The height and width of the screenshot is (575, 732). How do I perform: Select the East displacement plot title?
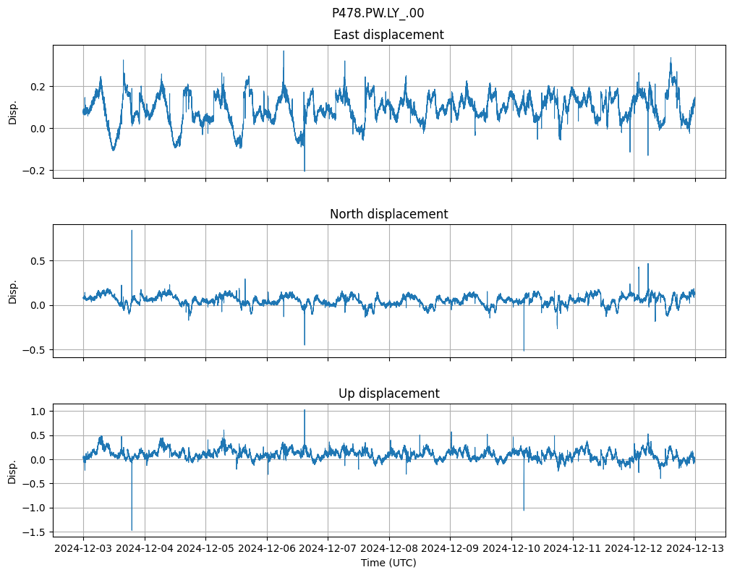(388, 35)
